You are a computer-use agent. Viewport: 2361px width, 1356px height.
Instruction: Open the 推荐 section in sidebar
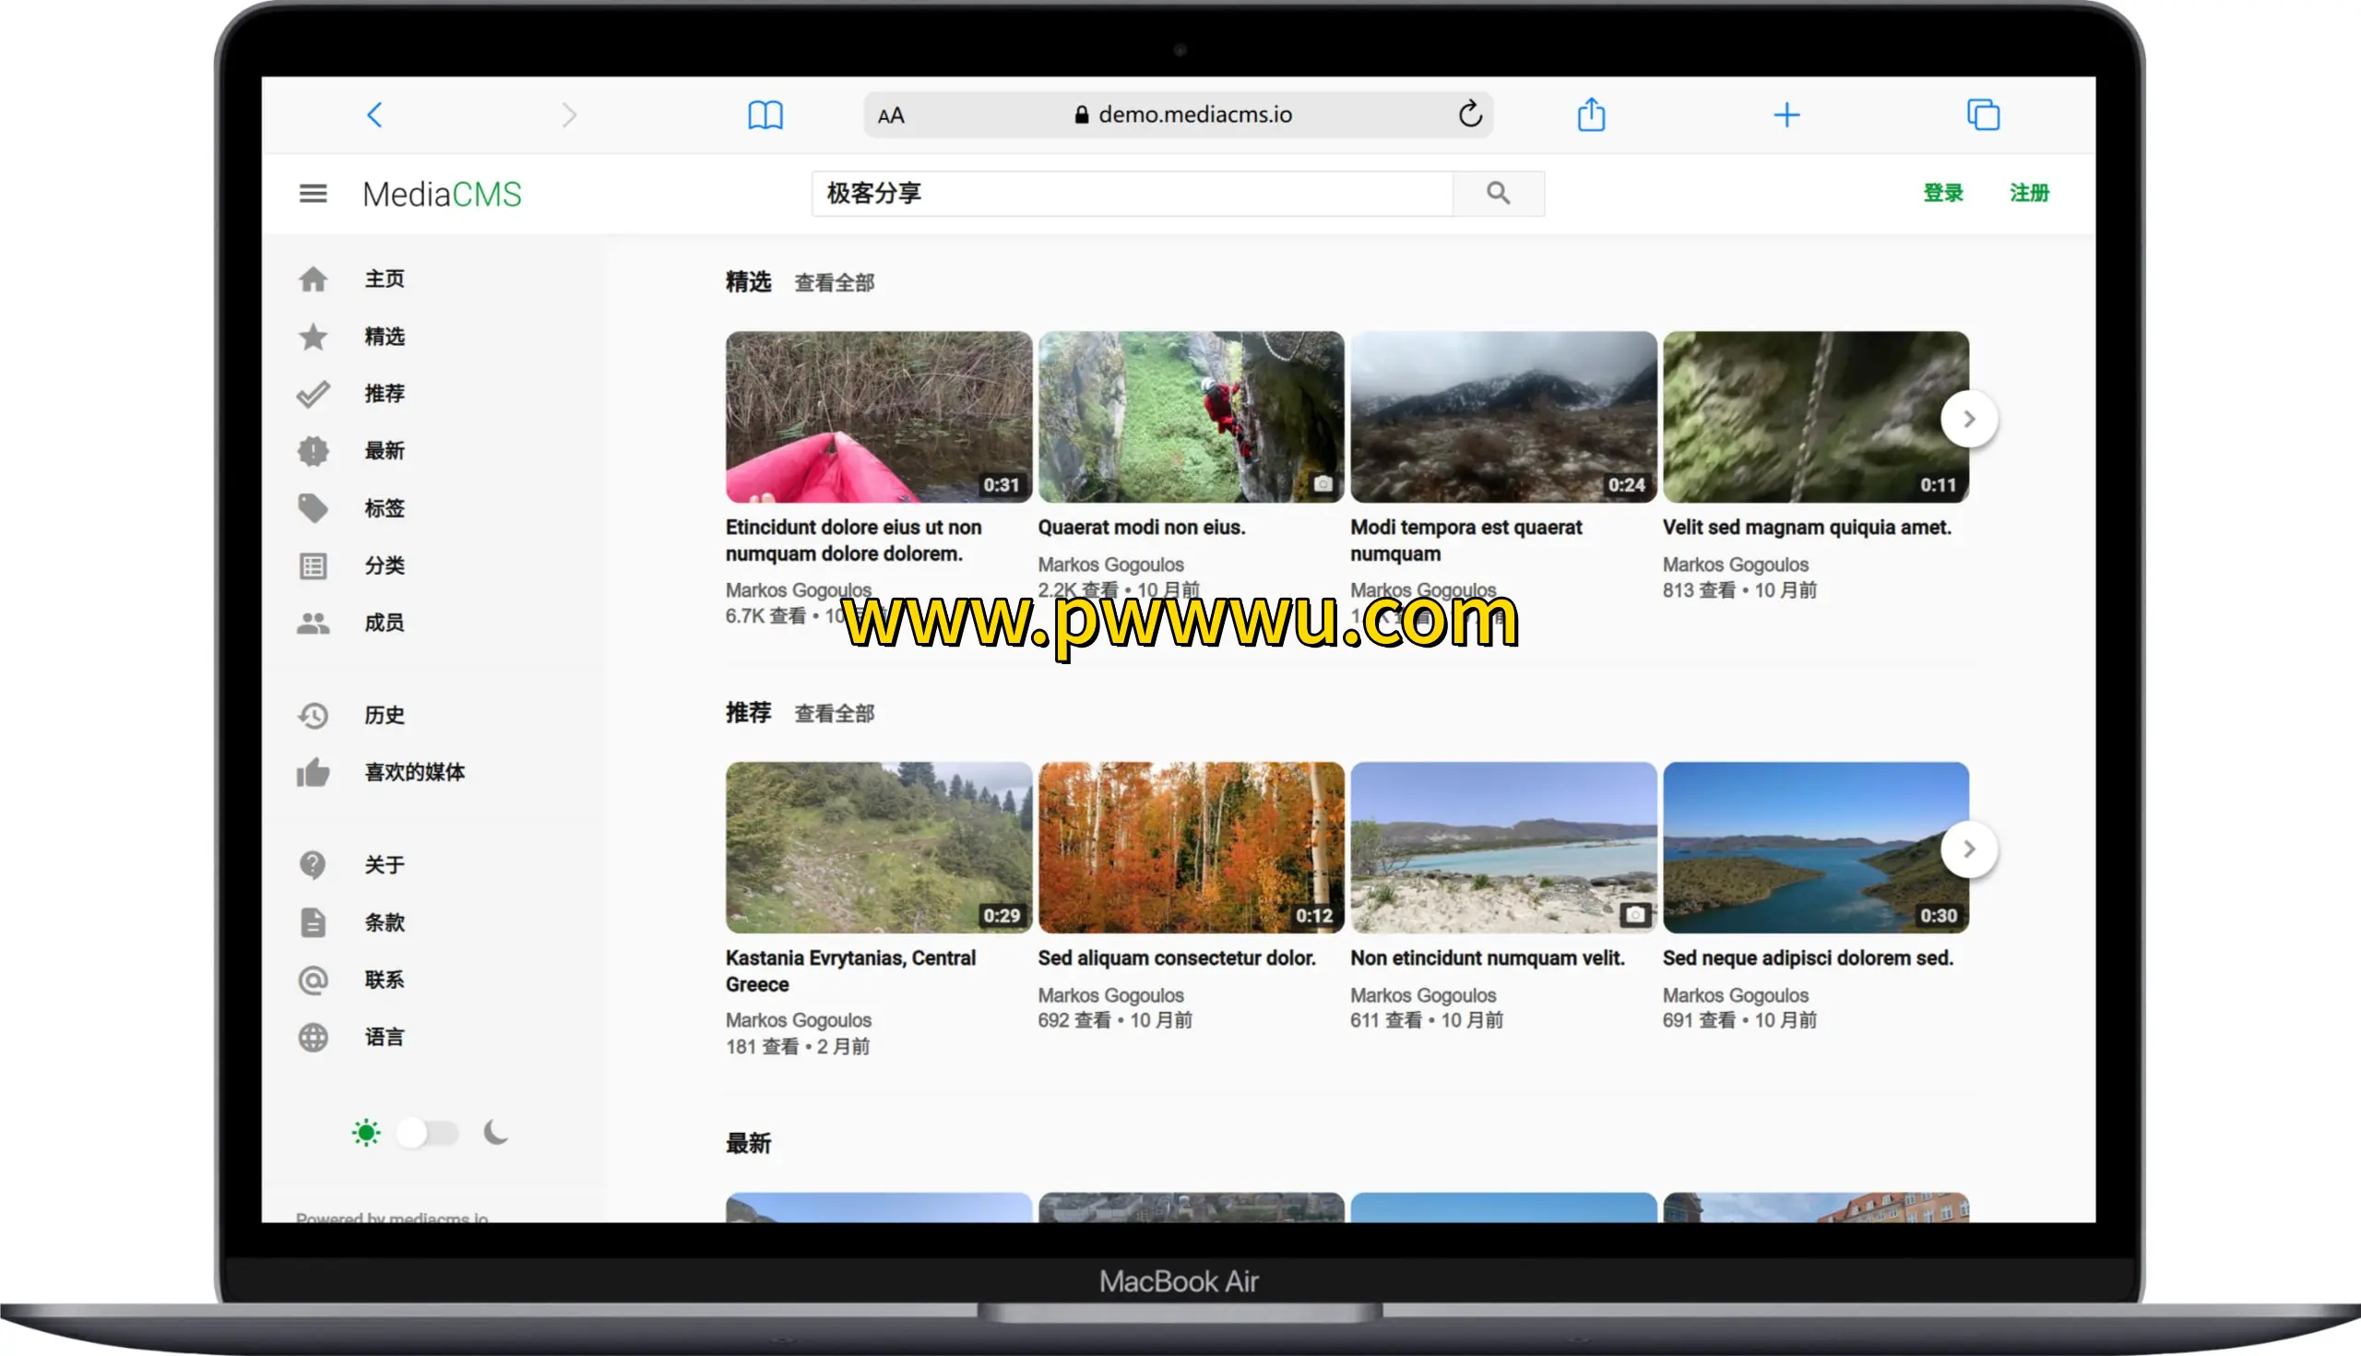pyautogui.click(x=384, y=393)
